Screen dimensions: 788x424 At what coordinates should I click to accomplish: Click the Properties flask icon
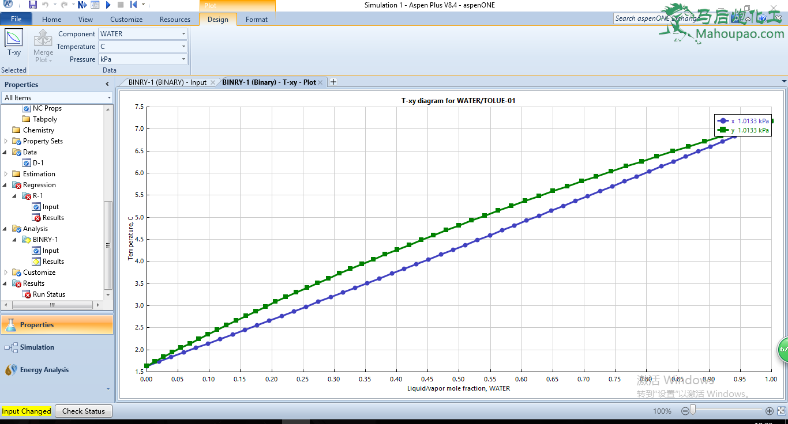(10, 325)
